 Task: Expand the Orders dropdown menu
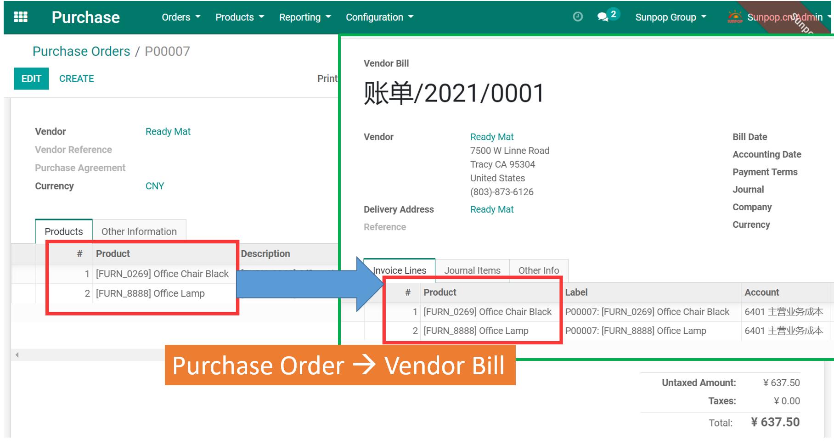(180, 17)
